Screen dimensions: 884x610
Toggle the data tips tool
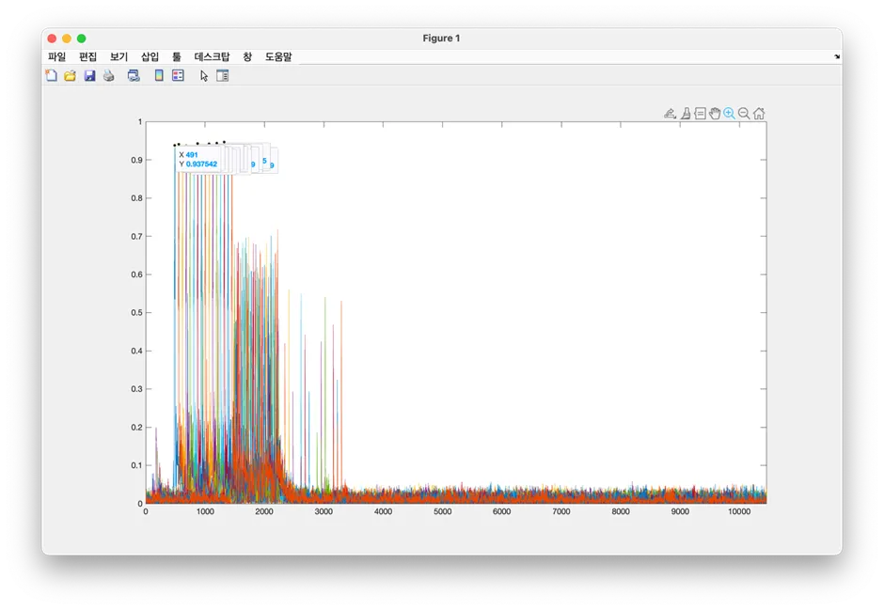pos(701,114)
